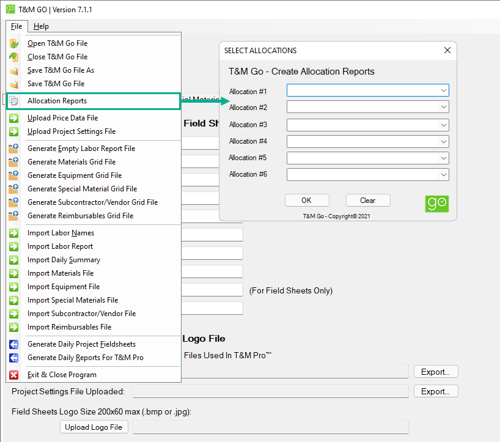Click the red Exit & Close Program icon

pos(13,375)
